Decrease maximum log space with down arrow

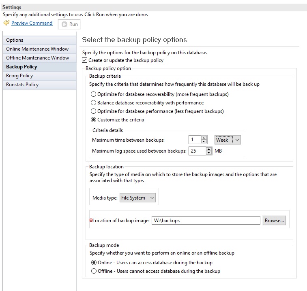[x=209, y=153]
